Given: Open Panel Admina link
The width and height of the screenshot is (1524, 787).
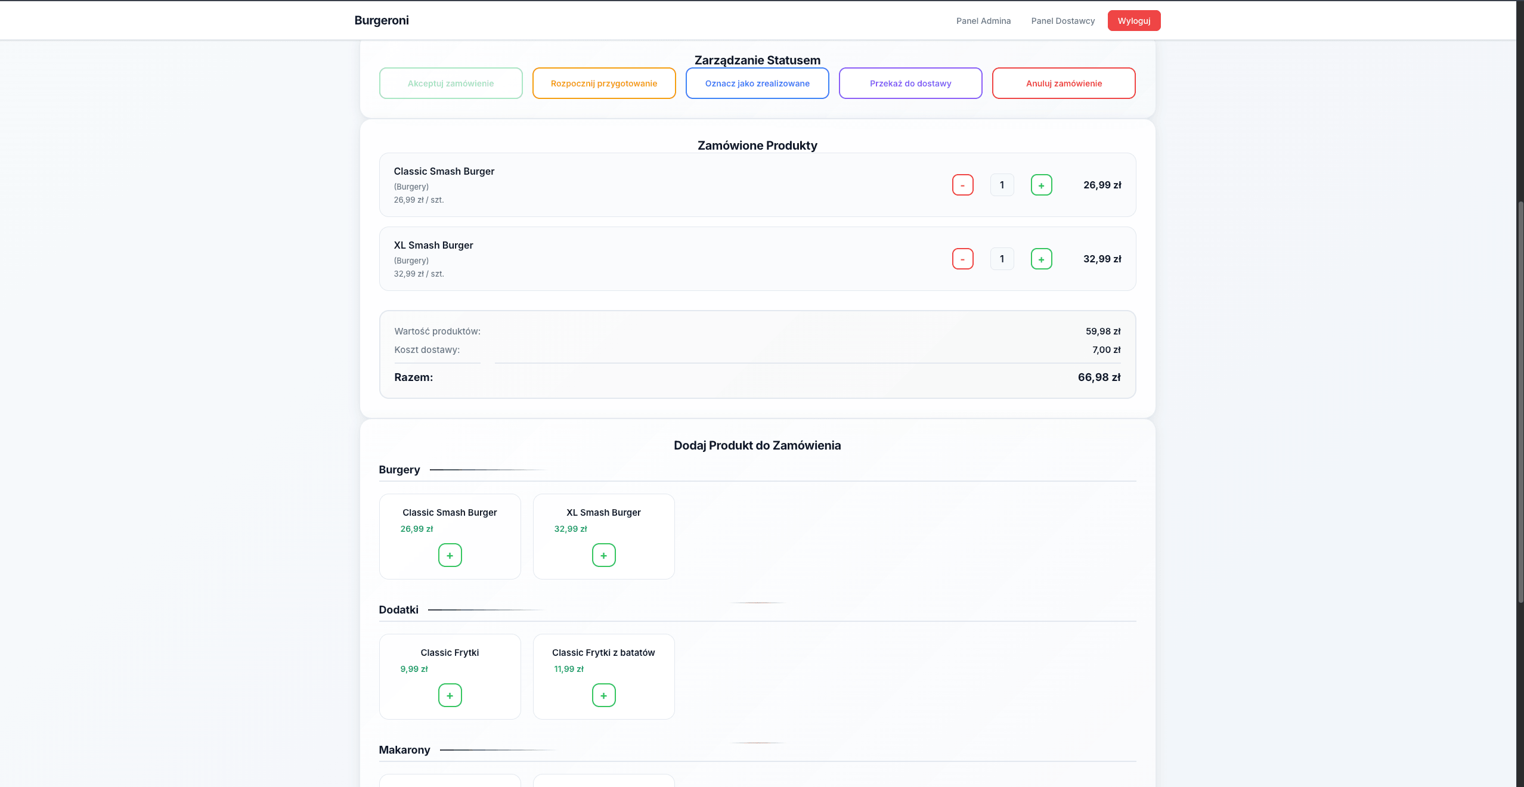Looking at the screenshot, I should 983,21.
